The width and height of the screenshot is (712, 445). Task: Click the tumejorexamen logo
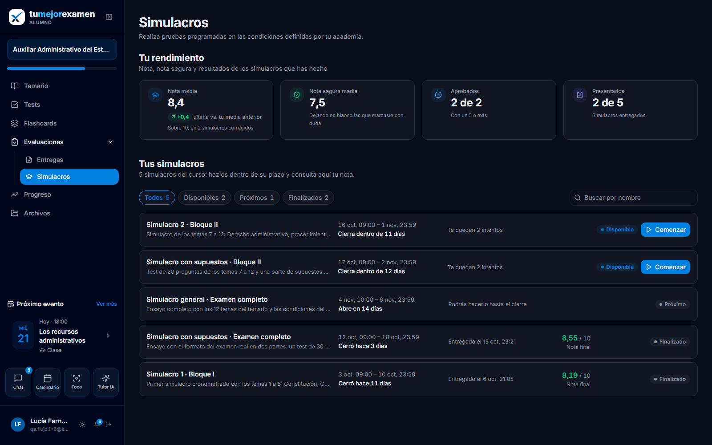(x=52, y=17)
